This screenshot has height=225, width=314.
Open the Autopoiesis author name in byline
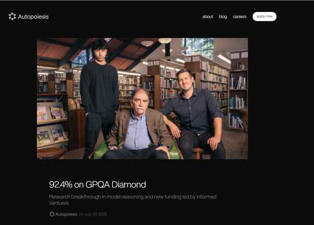click(66, 214)
